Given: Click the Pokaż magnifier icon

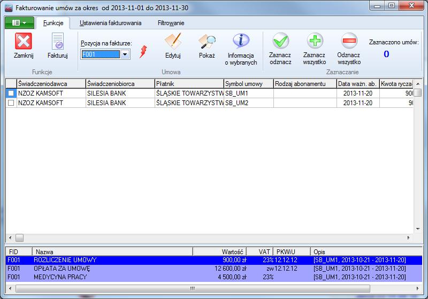Looking at the screenshot, I should pos(207,41).
